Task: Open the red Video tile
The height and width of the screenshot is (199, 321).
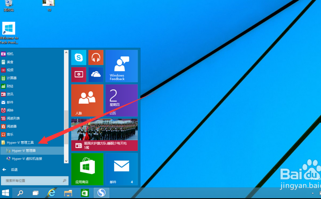Action: 79,74
